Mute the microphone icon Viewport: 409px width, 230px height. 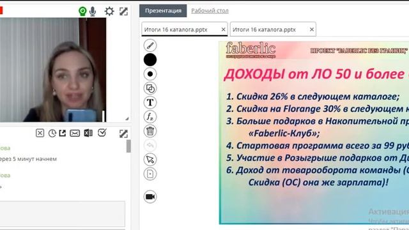click(x=92, y=11)
